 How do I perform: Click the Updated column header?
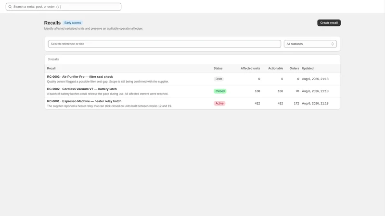pos(308,68)
